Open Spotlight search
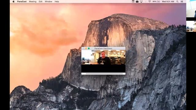Image resolution: width=196 pixels, height=110 pixels. pos(177,2)
